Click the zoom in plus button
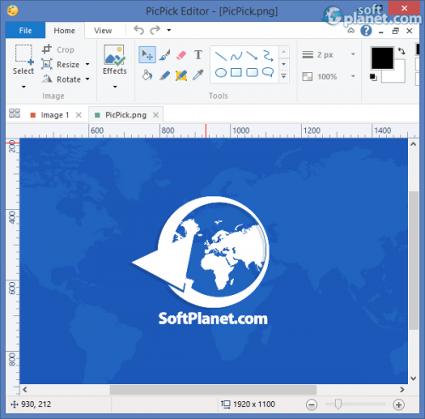 (x=399, y=405)
